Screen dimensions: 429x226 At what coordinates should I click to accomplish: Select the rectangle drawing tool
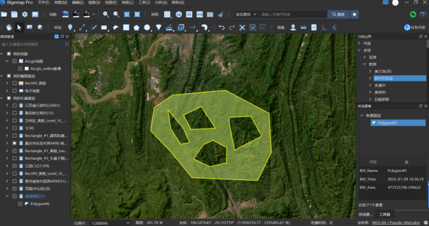pyautogui.click(x=104, y=27)
